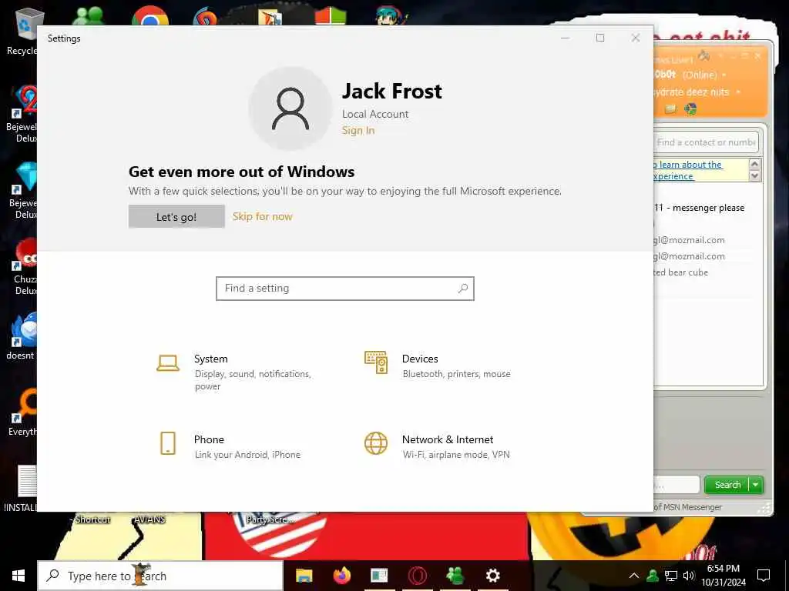Viewport: 789px width, 591px height.
Task: Open File Explorer from the taskbar
Action: pos(304,576)
